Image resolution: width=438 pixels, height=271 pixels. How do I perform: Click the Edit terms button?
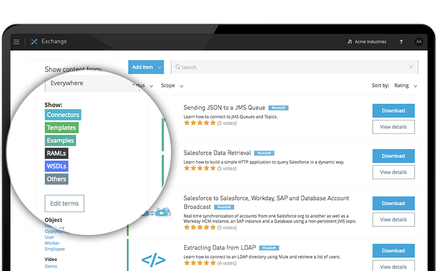click(65, 203)
